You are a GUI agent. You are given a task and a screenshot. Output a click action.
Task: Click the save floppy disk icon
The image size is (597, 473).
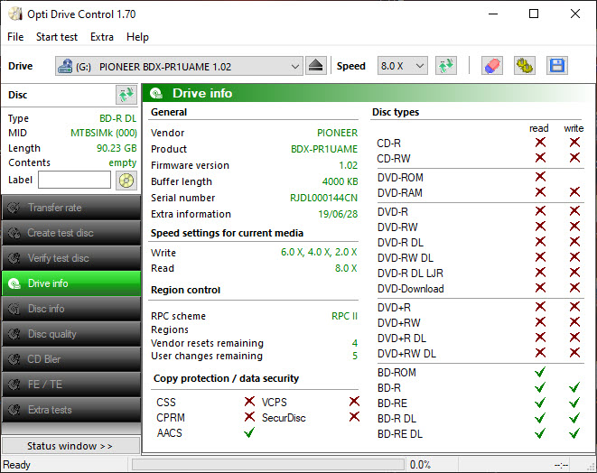click(x=556, y=66)
